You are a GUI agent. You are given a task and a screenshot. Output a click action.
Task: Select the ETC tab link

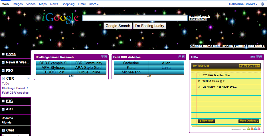(9, 101)
